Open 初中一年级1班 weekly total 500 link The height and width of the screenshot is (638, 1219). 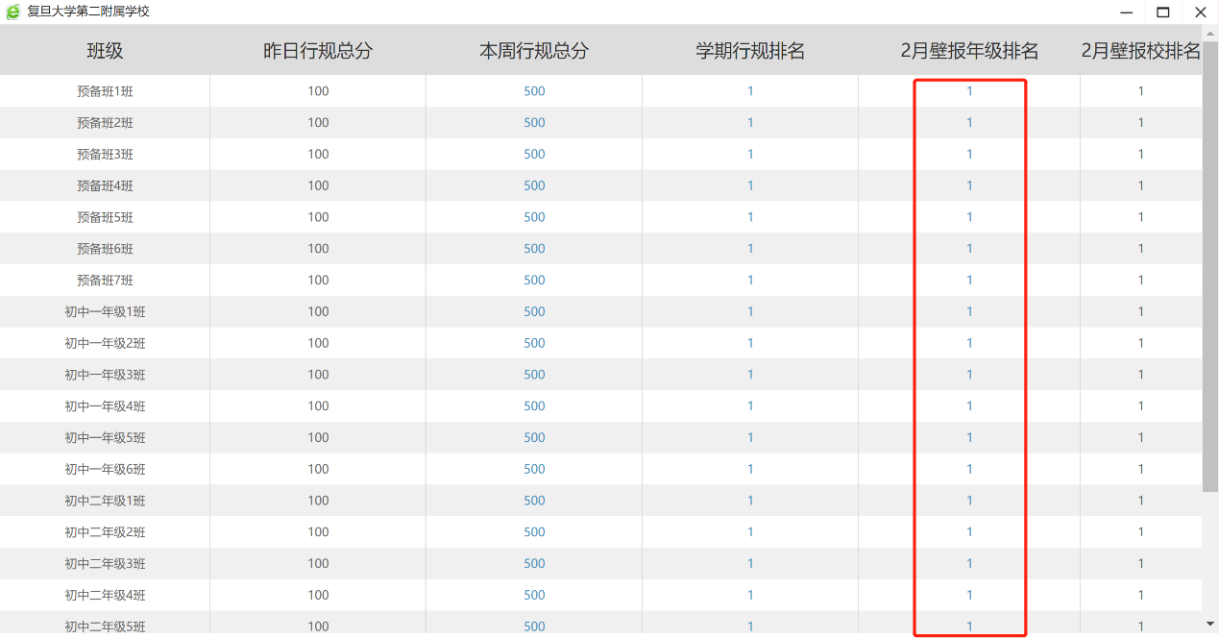(x=534, y=311)
